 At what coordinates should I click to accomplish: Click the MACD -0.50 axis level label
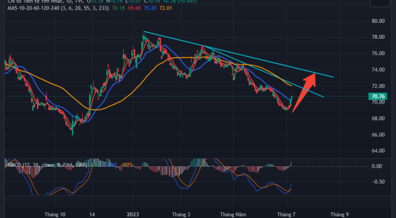click(x=378, y=182)
